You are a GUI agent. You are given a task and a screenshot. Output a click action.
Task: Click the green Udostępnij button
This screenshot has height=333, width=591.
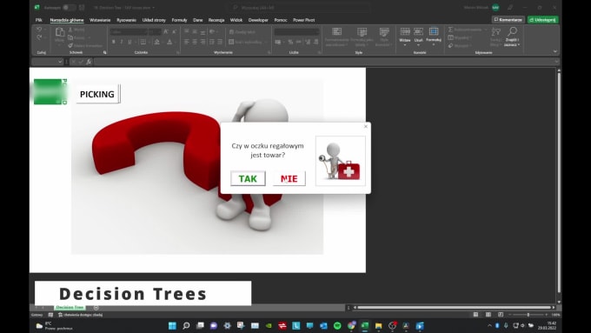[542, 20]
